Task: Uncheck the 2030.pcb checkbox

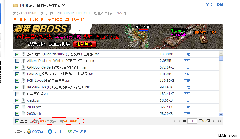Action: pos(17,107)
